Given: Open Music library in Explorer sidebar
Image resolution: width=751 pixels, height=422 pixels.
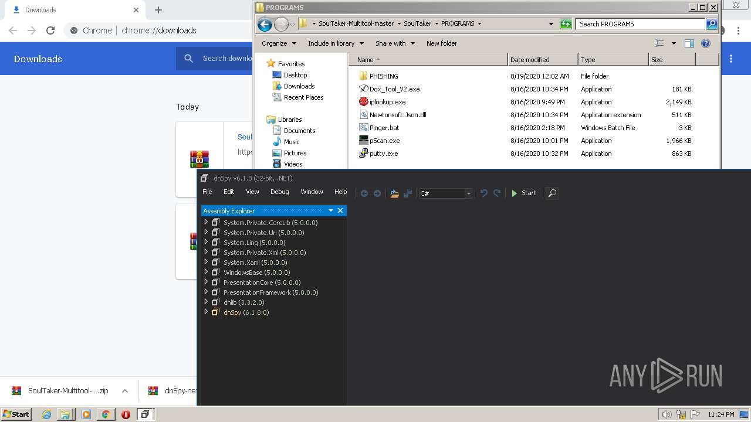Looking at the screenshot, I should (x=292, y=142).
